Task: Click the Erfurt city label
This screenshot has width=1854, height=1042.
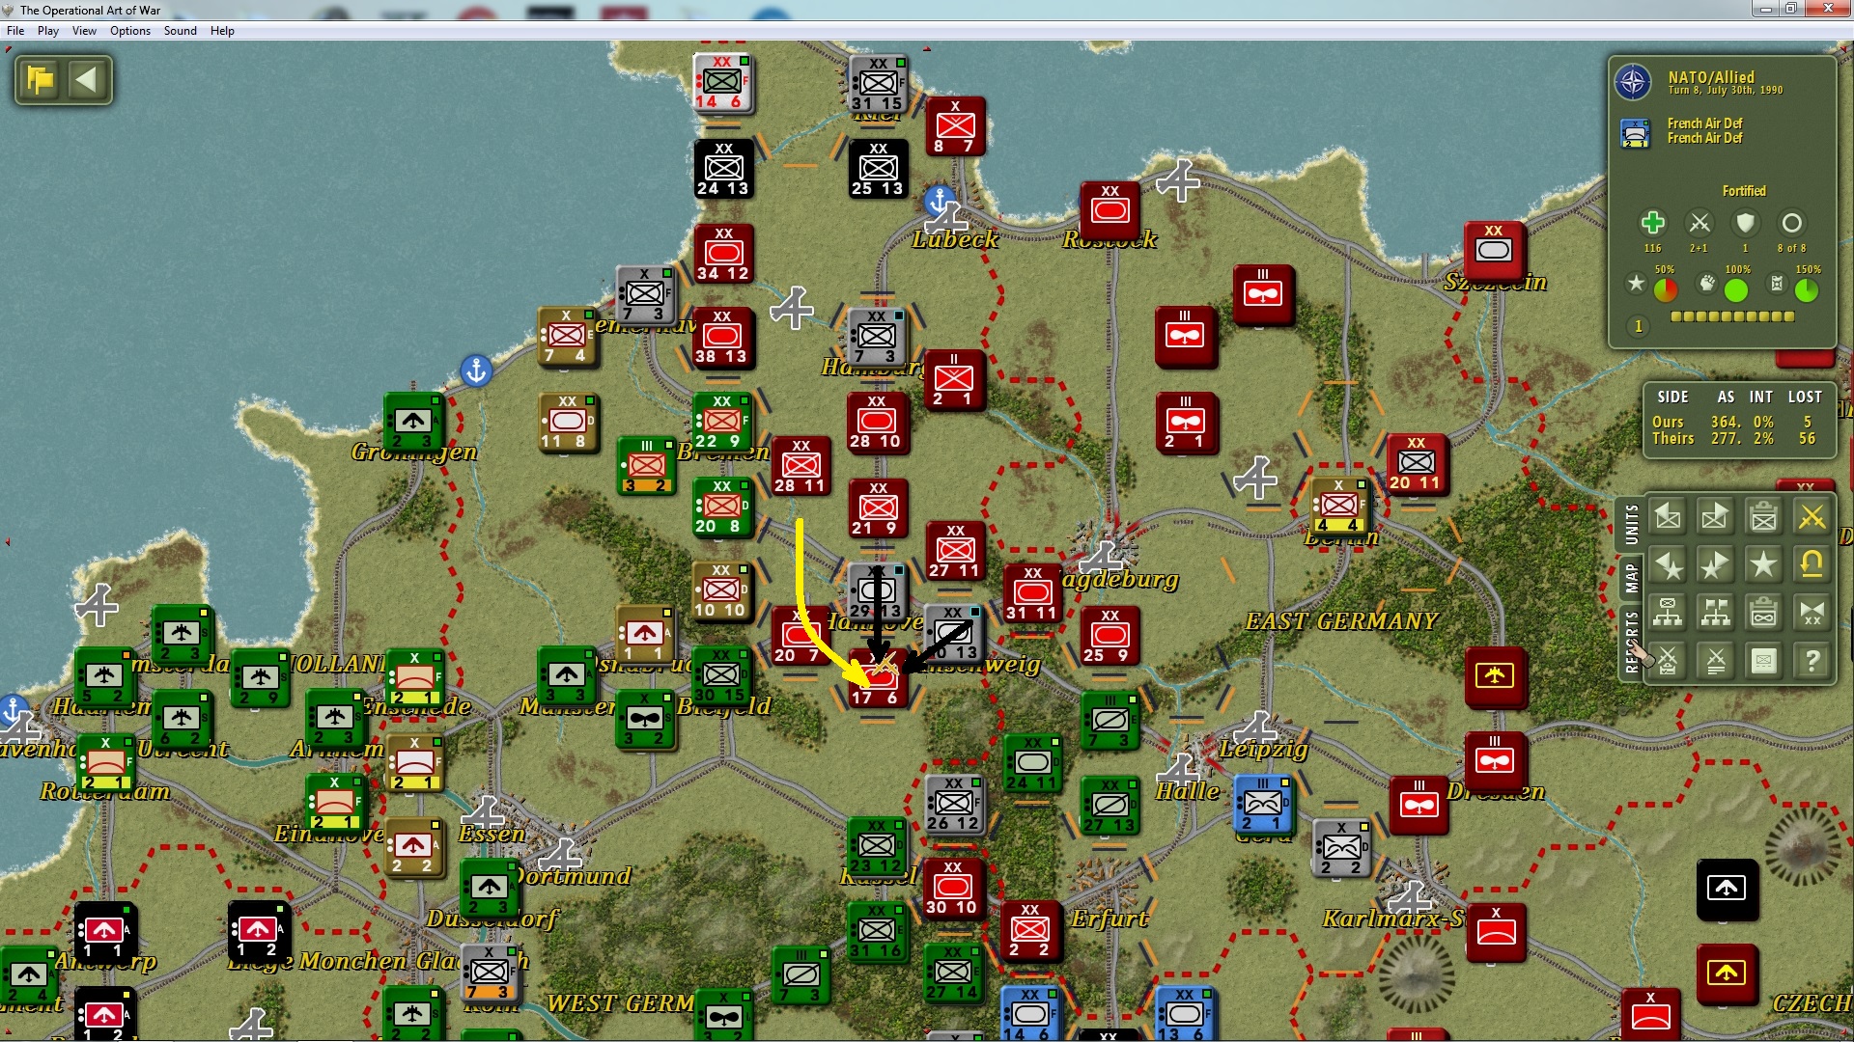Action: [1110, 919]
